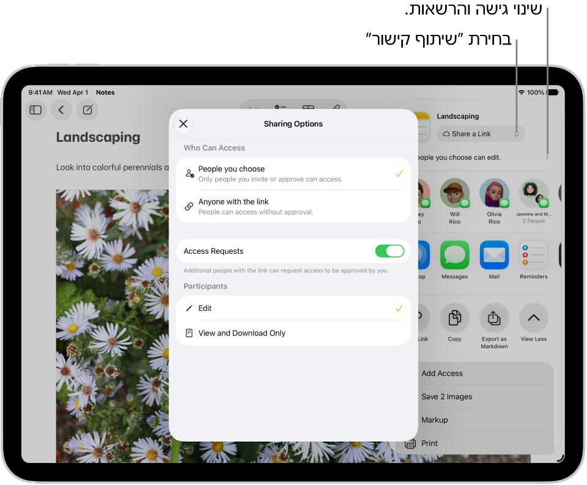Tap the Wi-Fi icon in status bar

(x=521, y=92)
